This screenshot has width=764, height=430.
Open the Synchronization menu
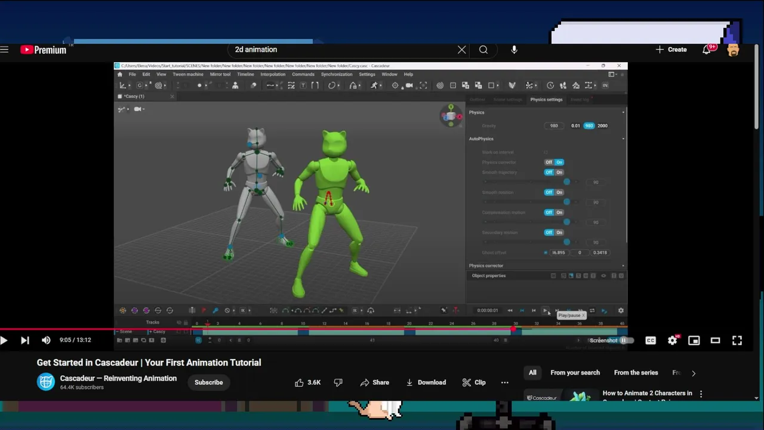coord(337,75)
